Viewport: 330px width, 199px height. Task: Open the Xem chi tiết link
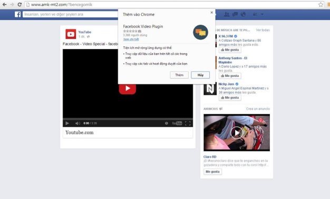coord(131,39)
